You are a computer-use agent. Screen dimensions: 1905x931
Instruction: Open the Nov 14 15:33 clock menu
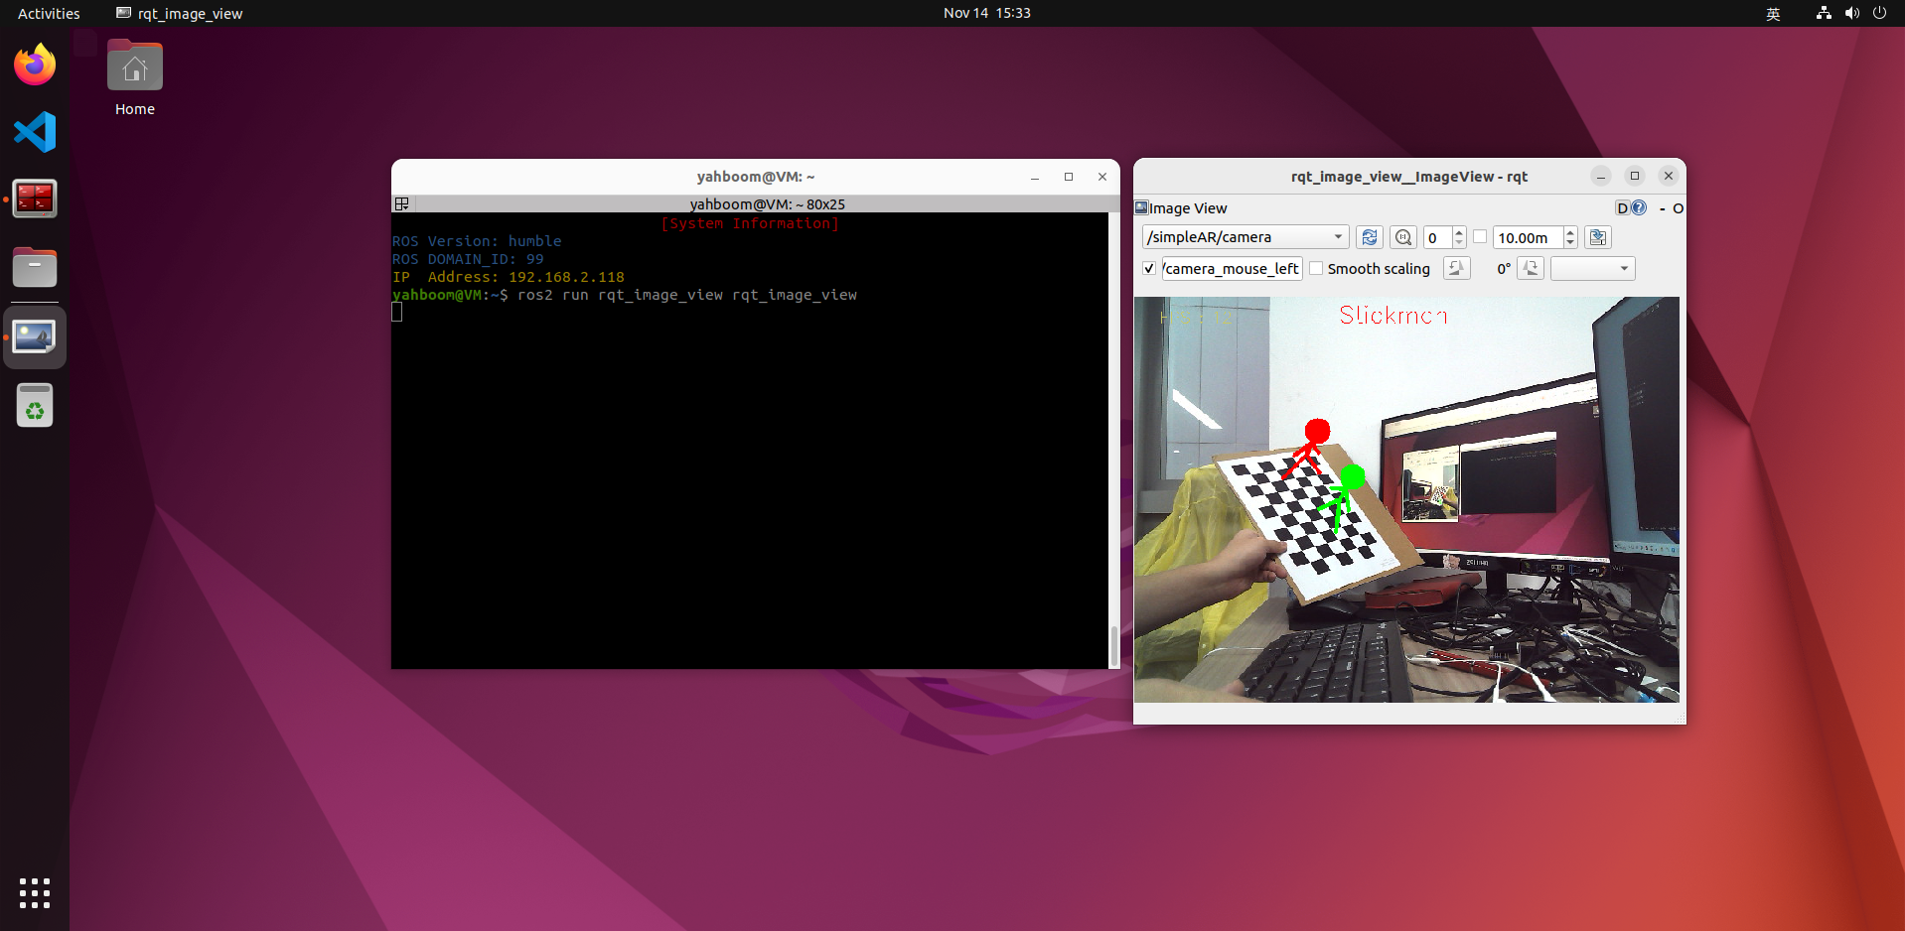coord(987,13)
